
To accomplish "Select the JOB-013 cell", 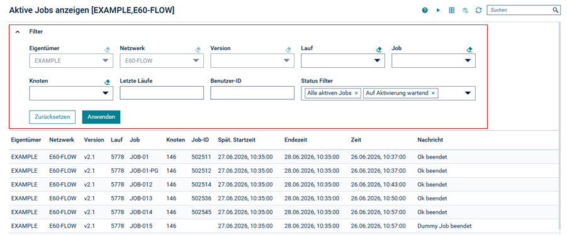I will click(141, 198).
